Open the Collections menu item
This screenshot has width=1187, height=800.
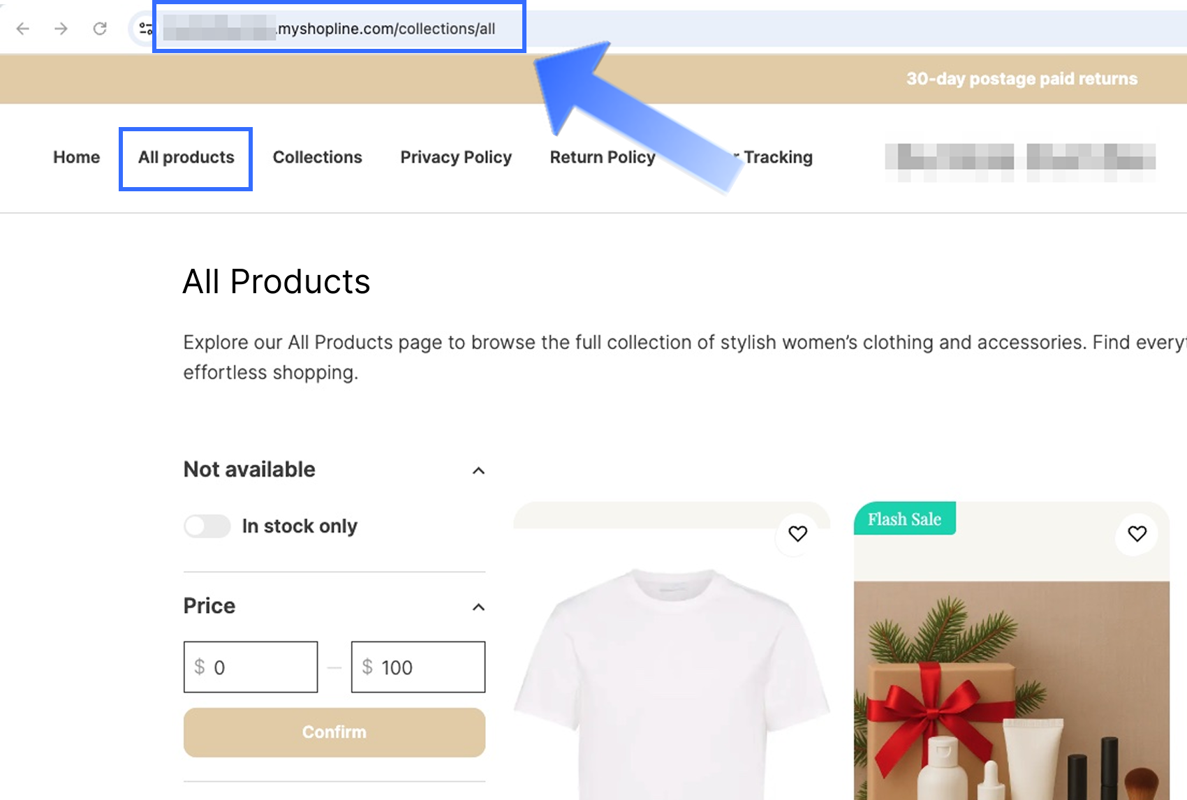pos(317,158)
